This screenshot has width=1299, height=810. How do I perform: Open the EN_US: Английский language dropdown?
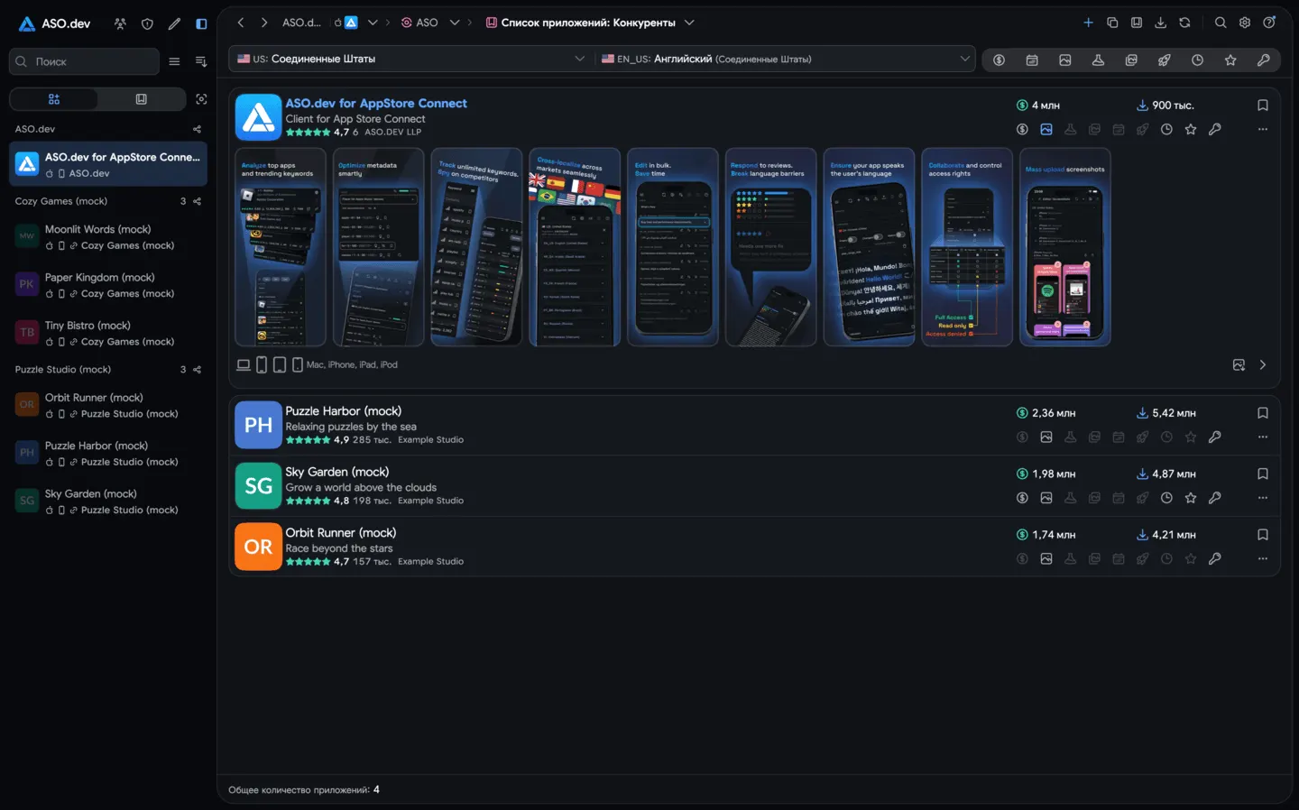785,59
